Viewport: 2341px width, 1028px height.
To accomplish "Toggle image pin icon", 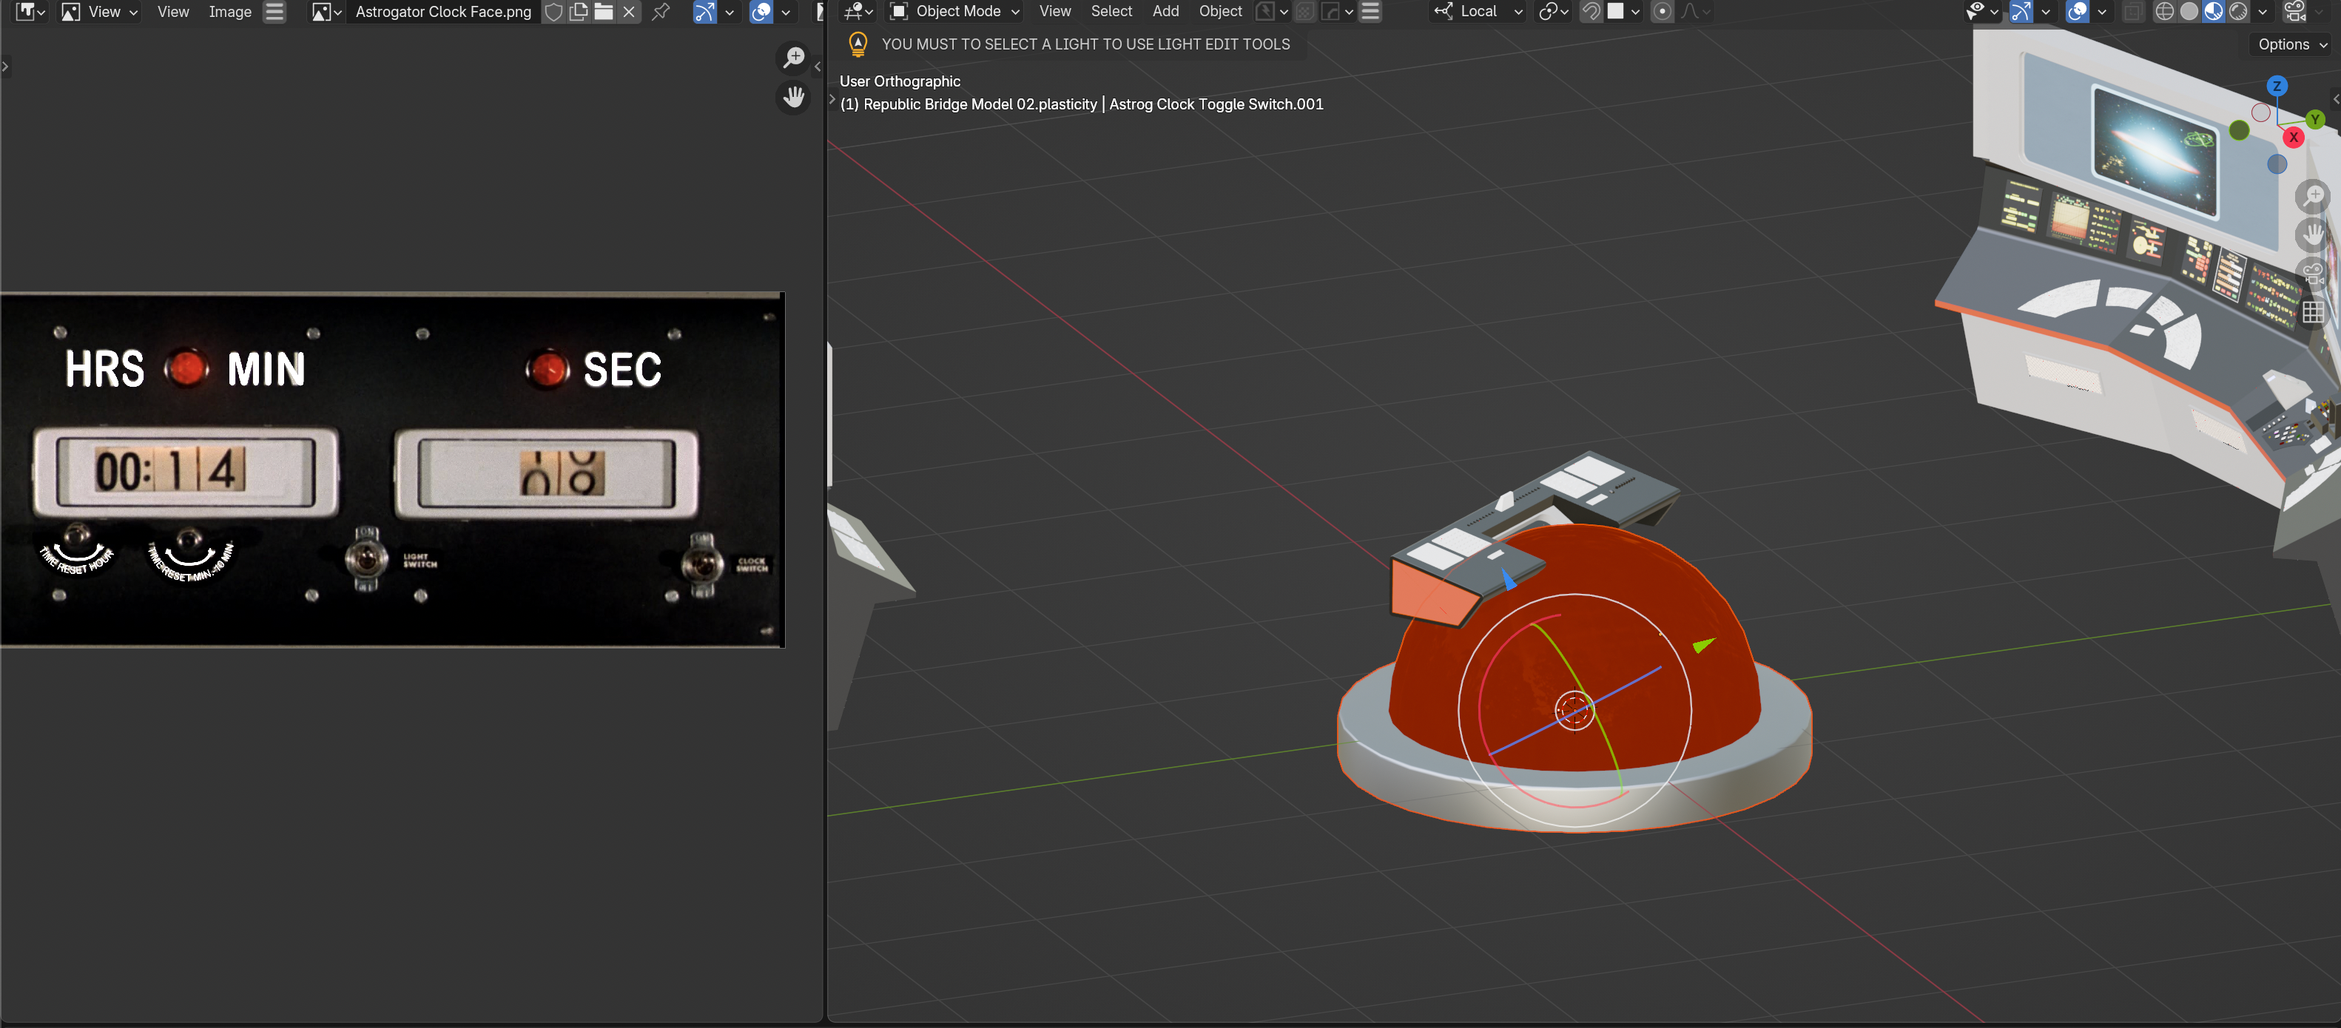I will [661, 12].
